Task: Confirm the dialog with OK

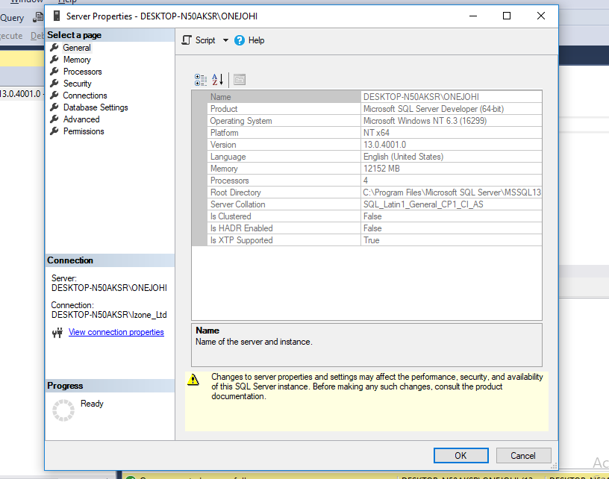Action: tap(461, 456)
